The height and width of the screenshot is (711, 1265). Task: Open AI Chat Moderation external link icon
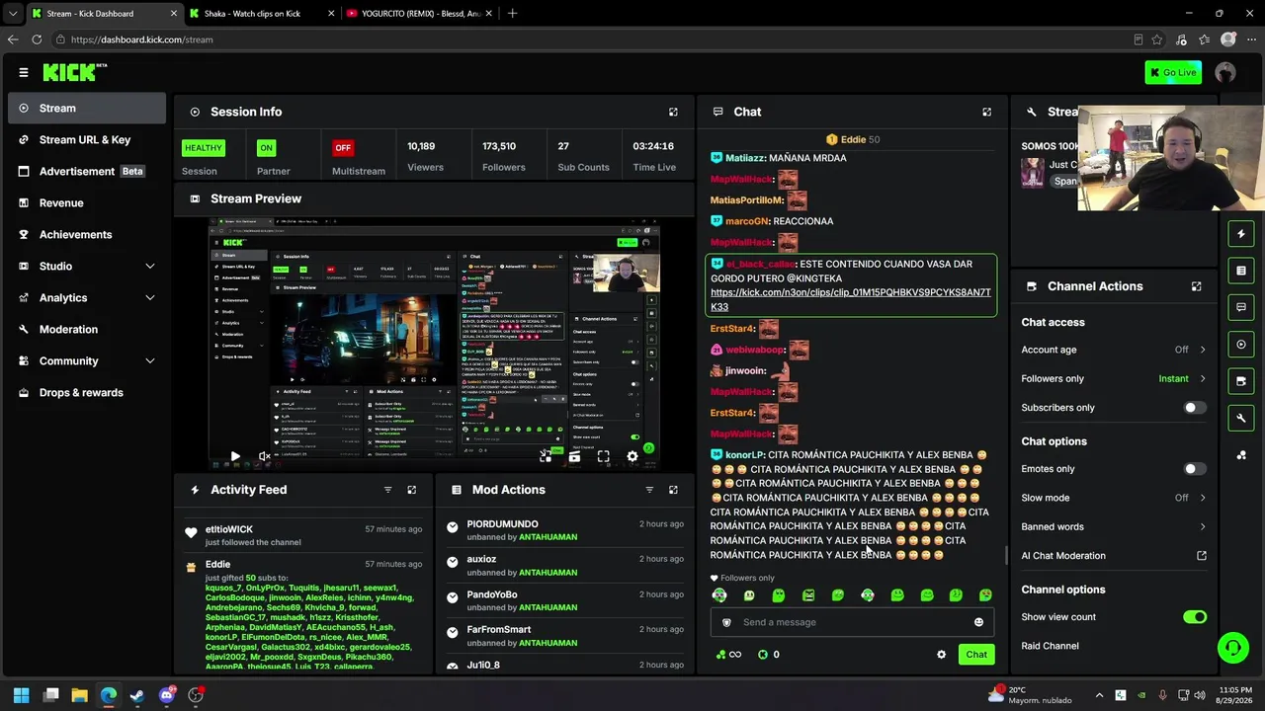(x=1202, y=556)
